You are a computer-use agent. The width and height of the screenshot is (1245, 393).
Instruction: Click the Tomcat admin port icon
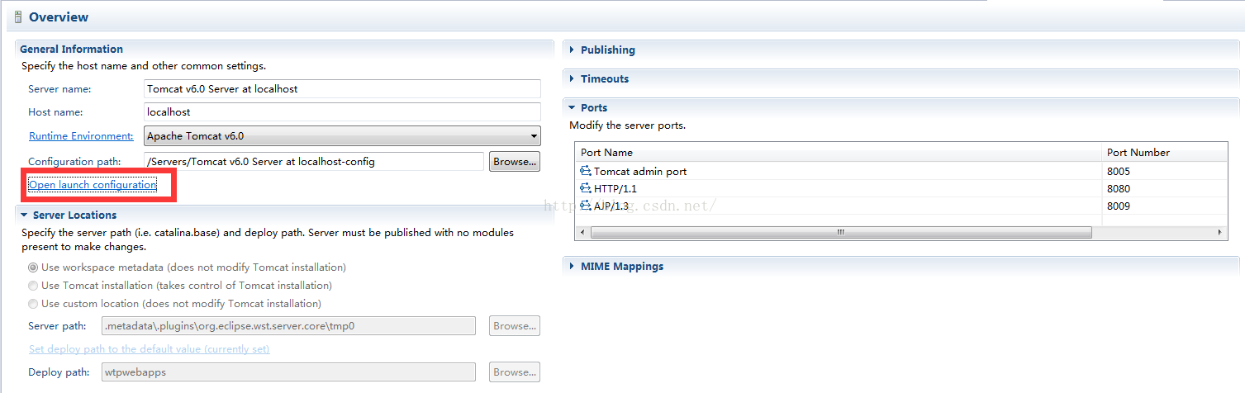point(586,172)
